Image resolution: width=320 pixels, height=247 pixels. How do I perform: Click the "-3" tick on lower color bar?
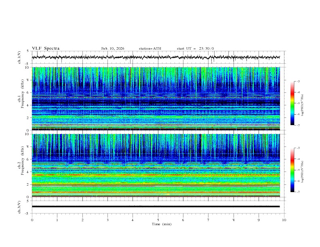(x=298, y=148)
